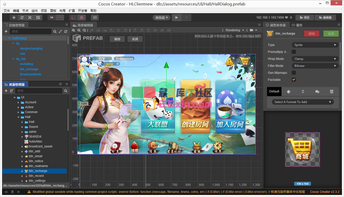Refresh the hierarchy panel
Screen dimensions: 344x197
click(x=66, y=31)
